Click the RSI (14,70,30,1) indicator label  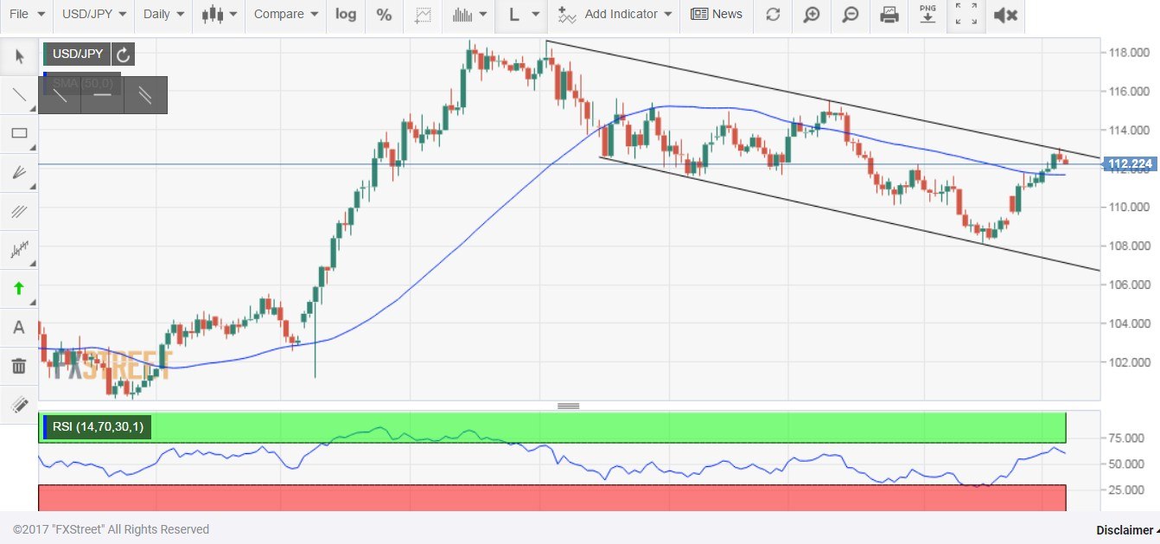[98, 426]
